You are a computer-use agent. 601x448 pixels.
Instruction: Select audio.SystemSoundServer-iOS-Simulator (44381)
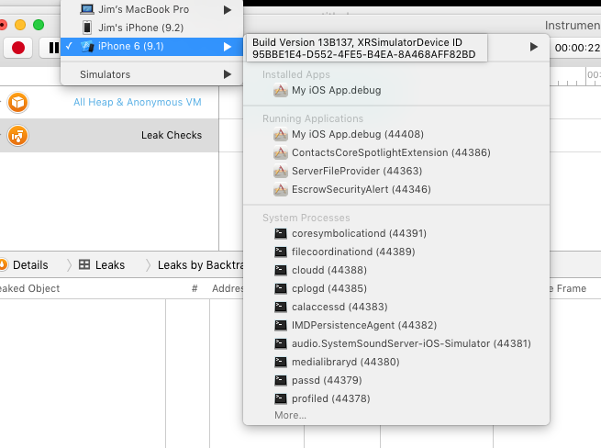pos(396,343)
